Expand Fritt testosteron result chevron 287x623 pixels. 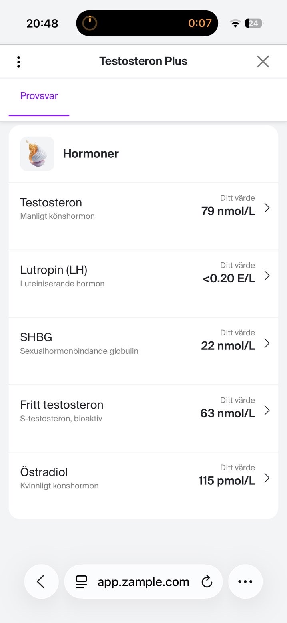click(x=267, y=411)
